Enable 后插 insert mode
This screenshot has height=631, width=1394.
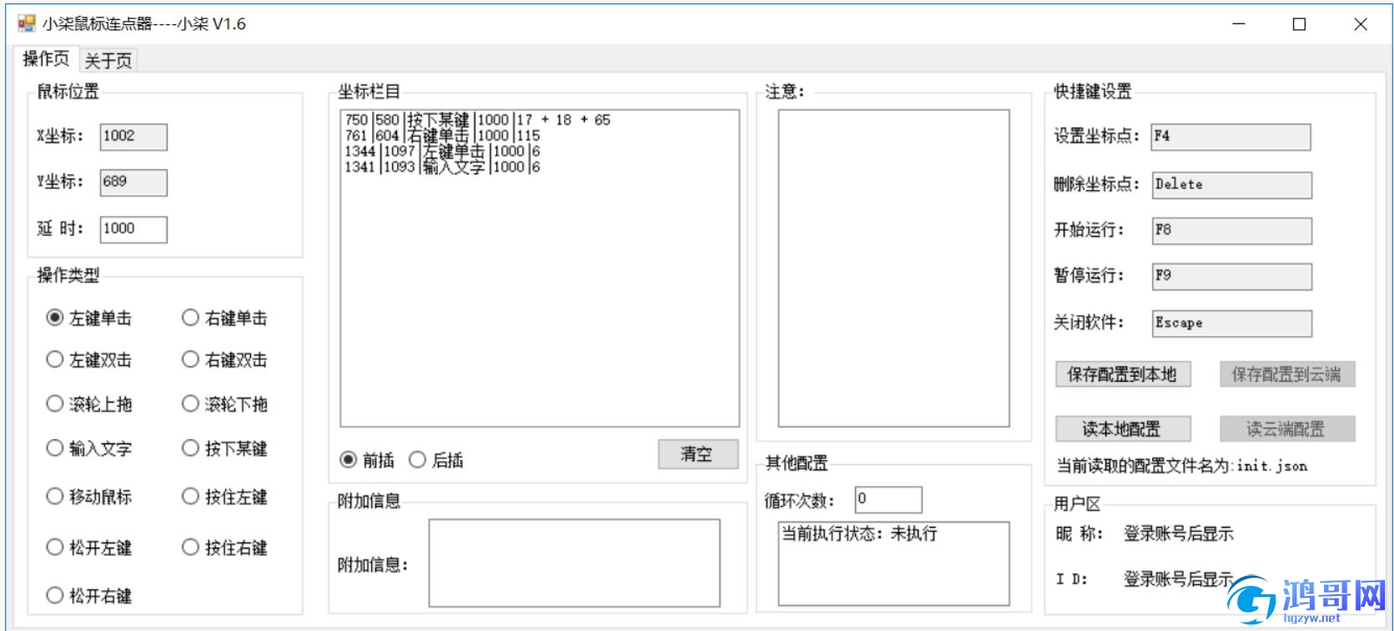click(x=436, y=459)
